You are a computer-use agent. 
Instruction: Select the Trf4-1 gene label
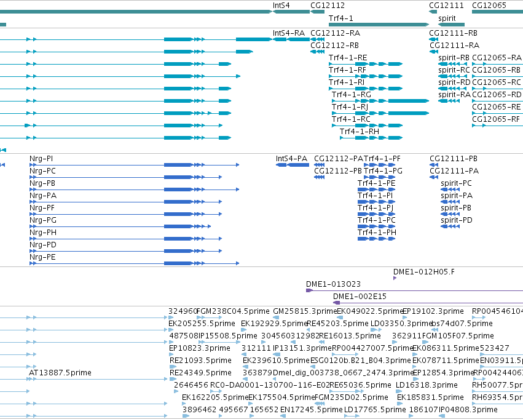tap(340, 18)
